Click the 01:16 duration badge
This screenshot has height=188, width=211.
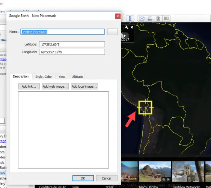(x=166, y=179)
